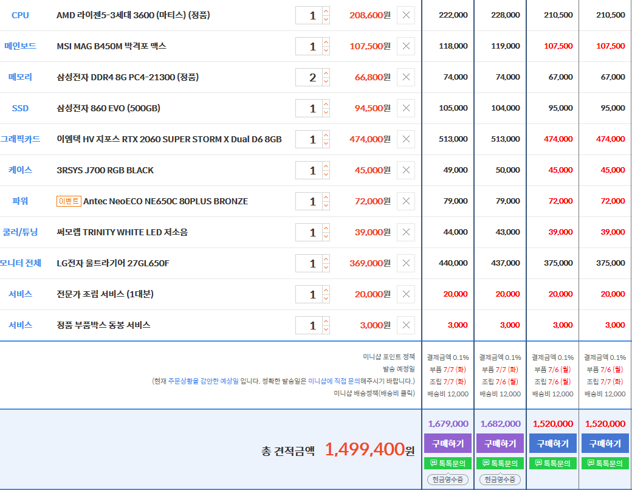
Task: Decrease quantity of Samsung DDR4 memory
Action: tap(326, 81)
